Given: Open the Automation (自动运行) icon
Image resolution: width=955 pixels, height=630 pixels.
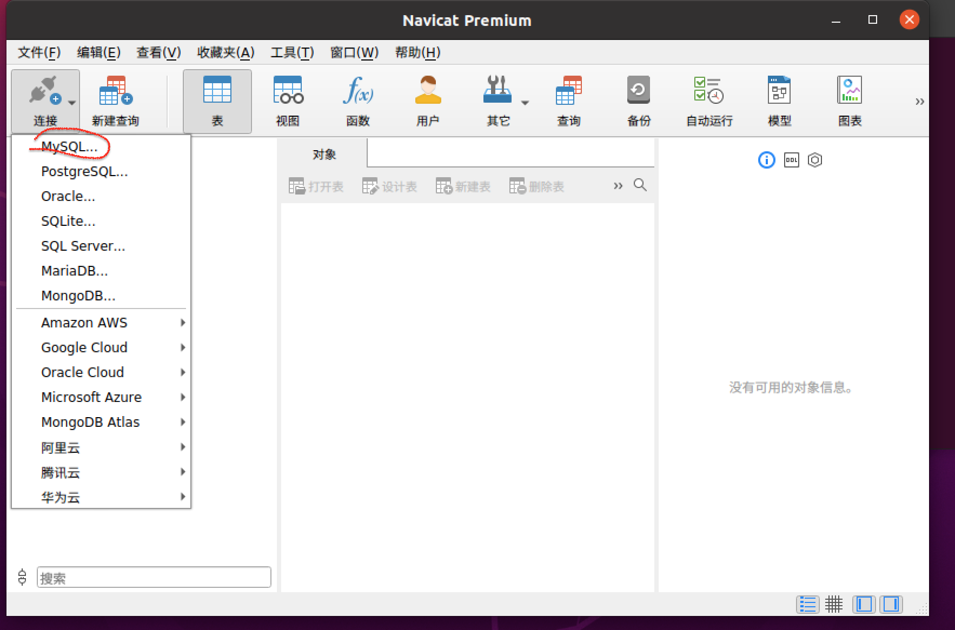Looking at the screenshot, I should [709, 90].
